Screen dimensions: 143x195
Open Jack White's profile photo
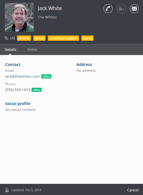pos(19,17)
